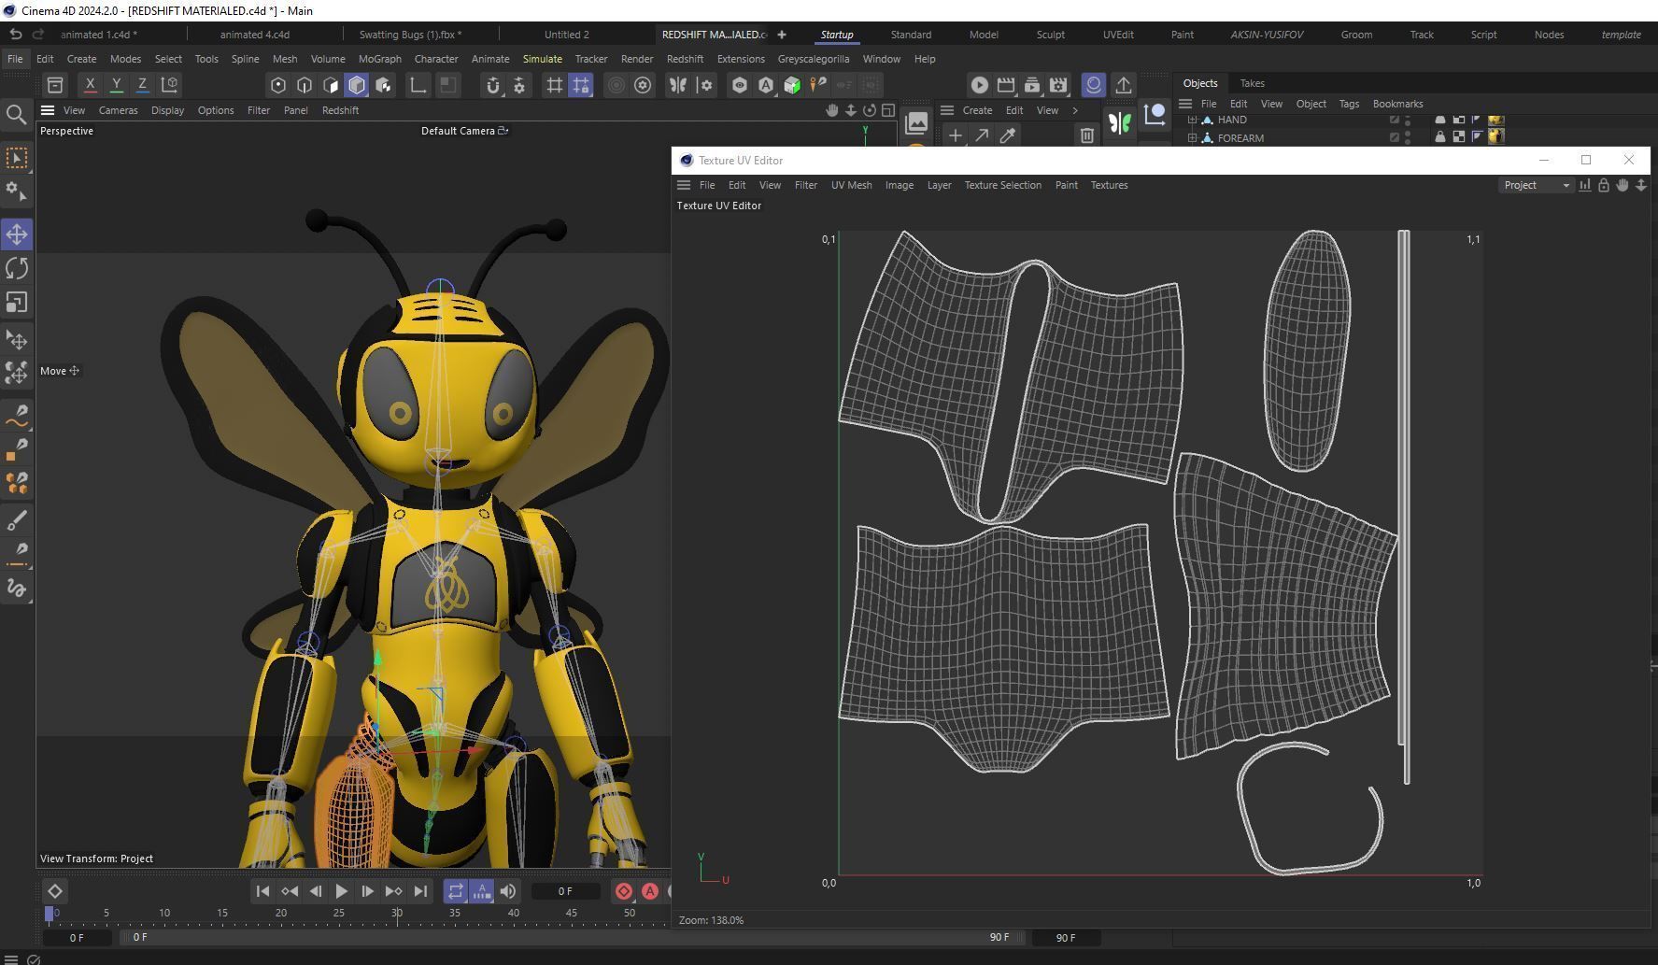Click the axis mode L-shaped icon
Image resolution: width=1658 pixels, height=965 pixels.
point(418,85)
